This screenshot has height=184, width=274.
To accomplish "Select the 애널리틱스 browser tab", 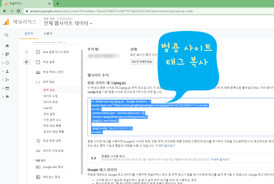I will [27, 3].
